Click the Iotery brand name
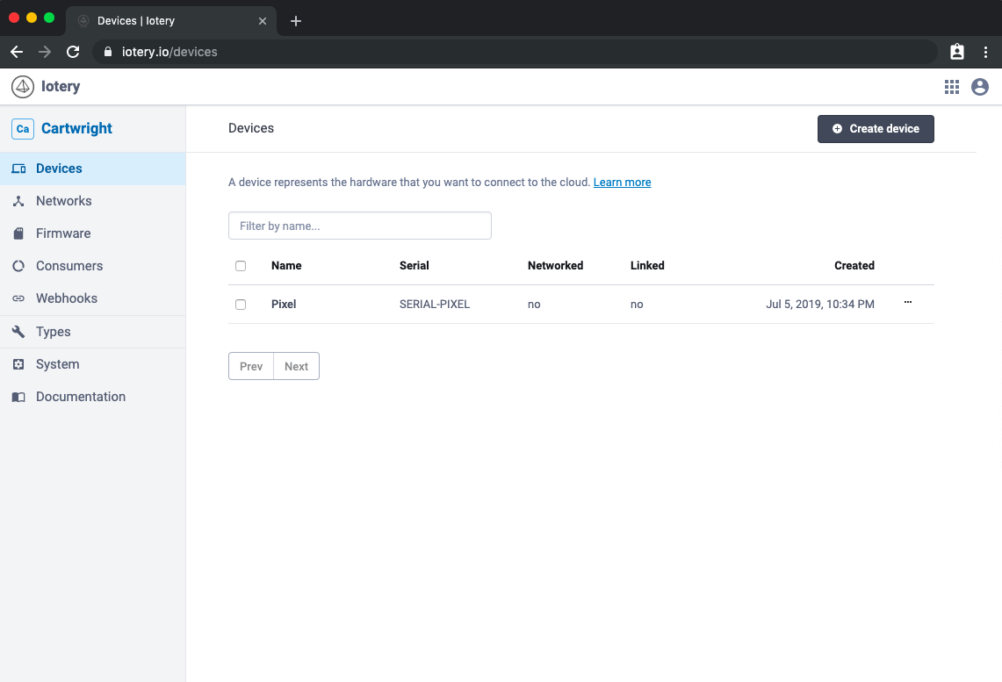Screen dimensions: 1002x682 pyautogui.click(x=61, y=86)
